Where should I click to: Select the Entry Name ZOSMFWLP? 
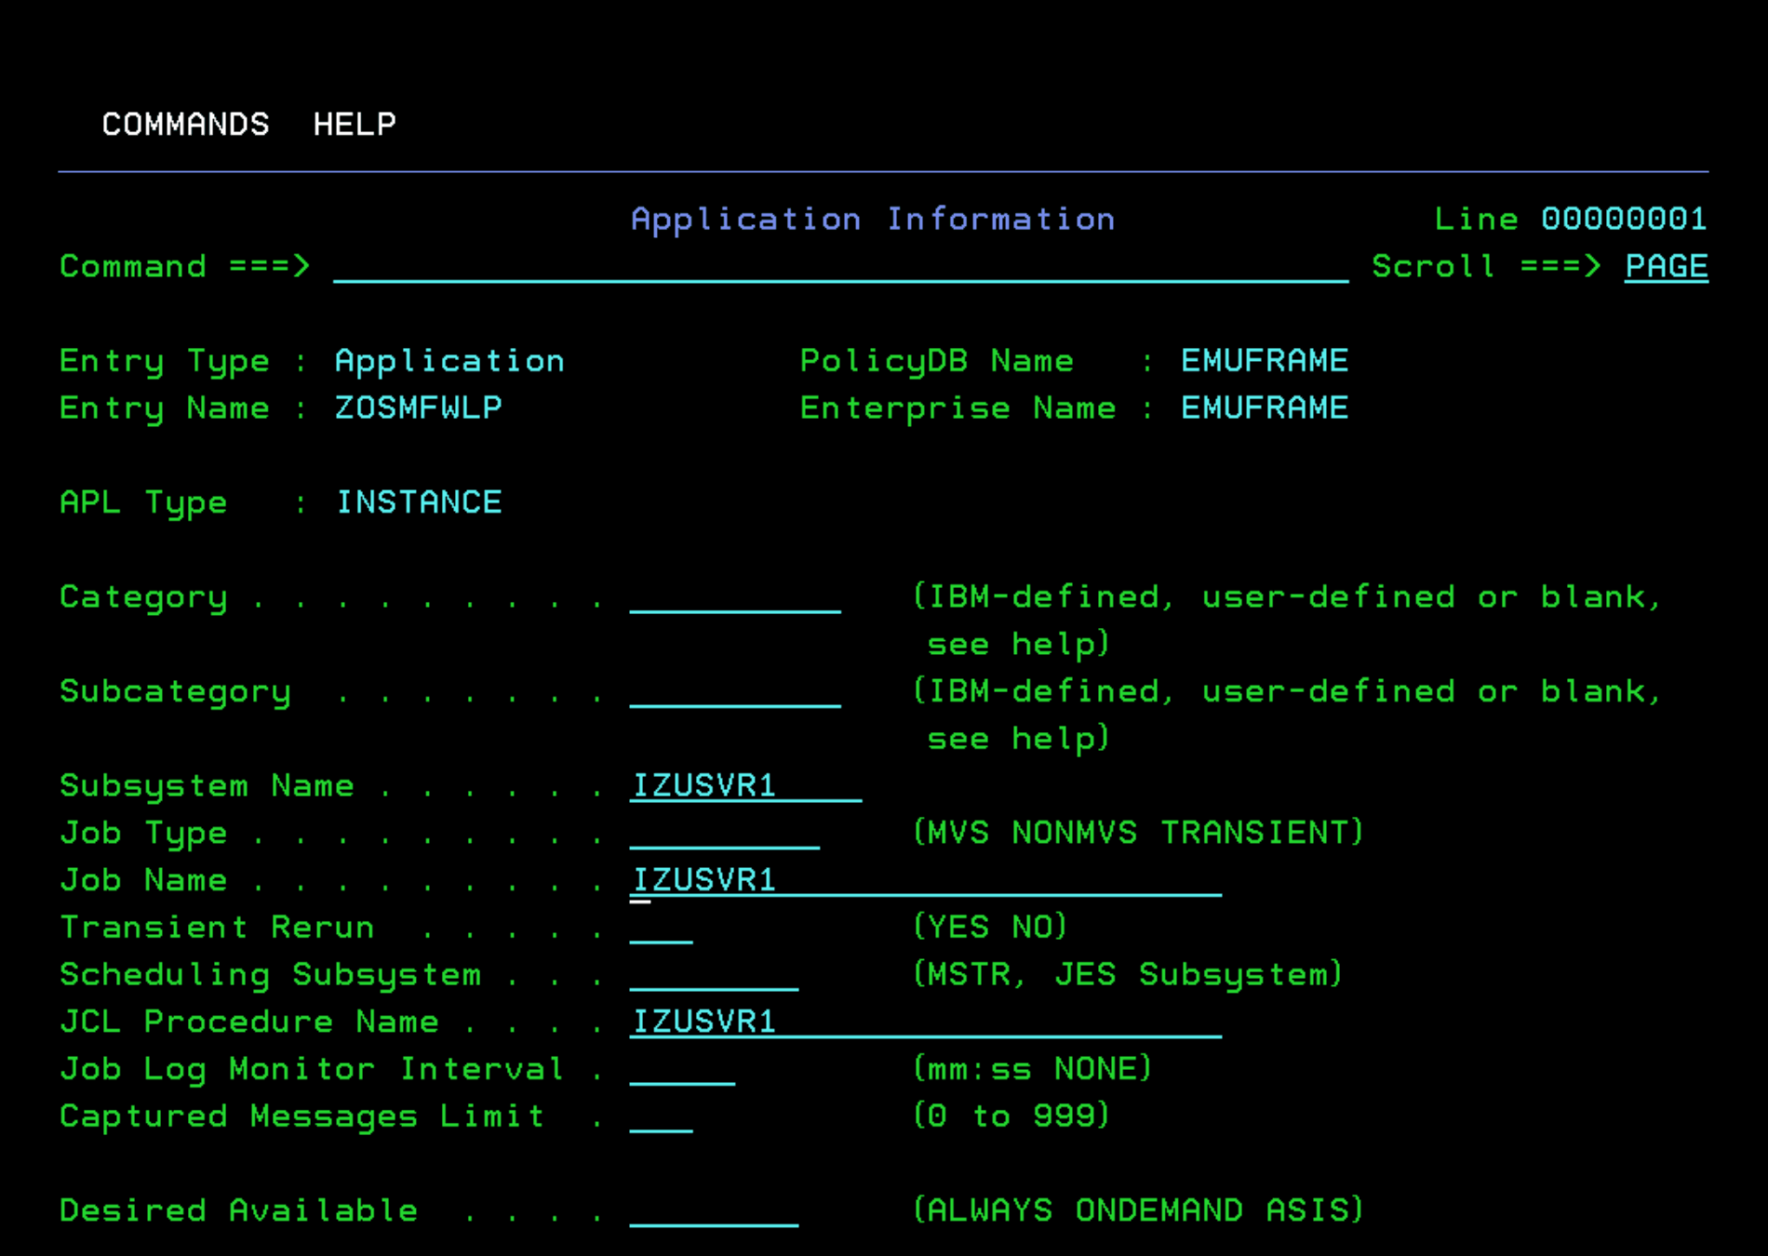pyautogui.click(x=418, y=408)
